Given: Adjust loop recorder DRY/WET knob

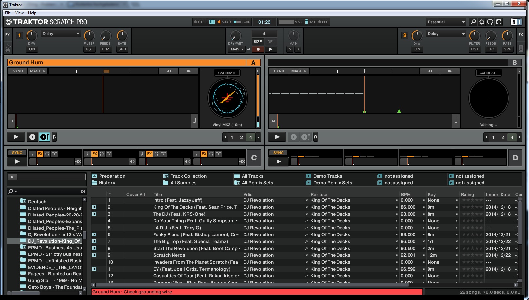Looking at the screenshot, I should 236,36.
